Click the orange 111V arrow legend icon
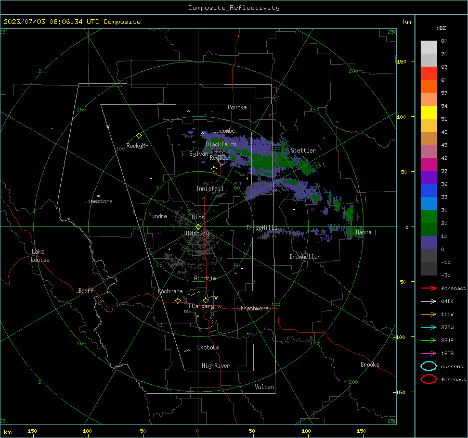This screenshot has height=438, width=468. [x=428, y=314]
